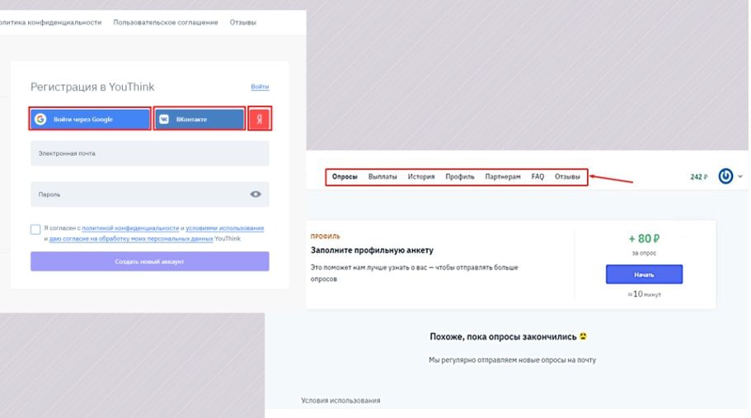Click the user avatar icon

[725, 176]
